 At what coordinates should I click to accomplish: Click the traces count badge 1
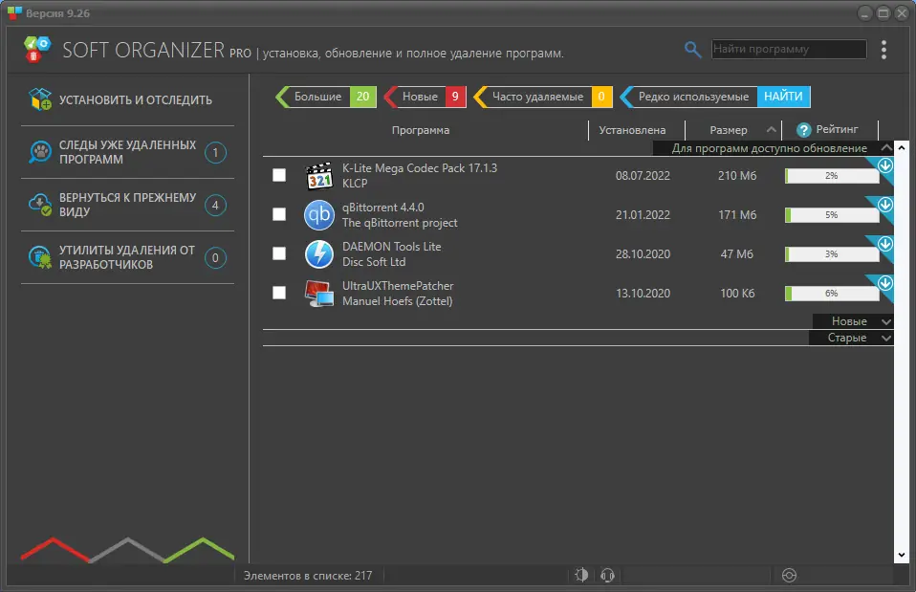(215, 152)
